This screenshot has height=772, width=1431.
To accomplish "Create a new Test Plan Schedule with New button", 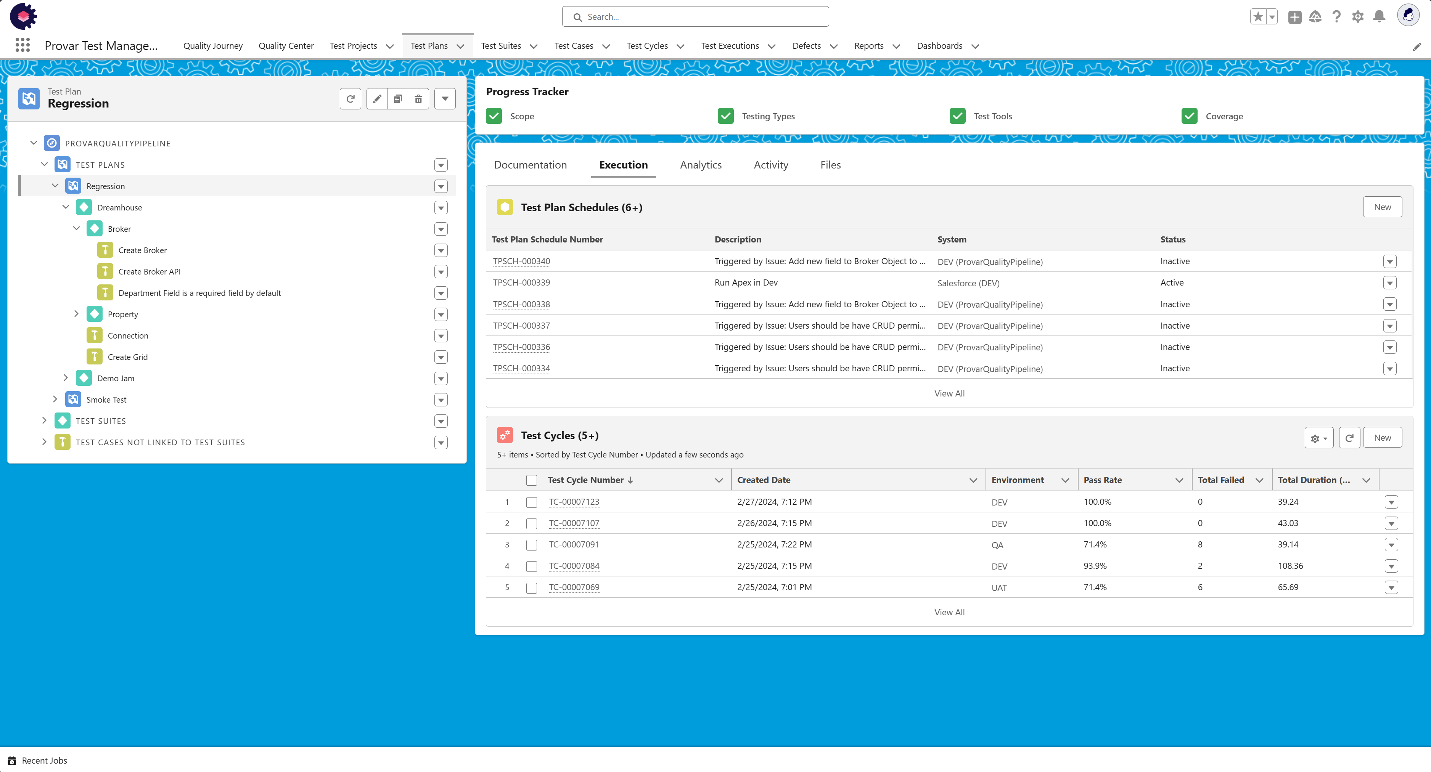I will coord(1382,207).
